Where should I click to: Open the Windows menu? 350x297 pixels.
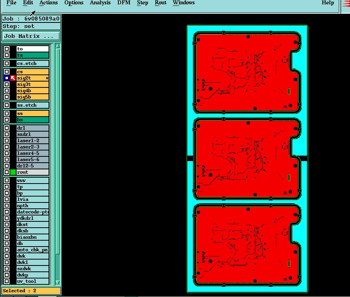[x=183, y=3]
